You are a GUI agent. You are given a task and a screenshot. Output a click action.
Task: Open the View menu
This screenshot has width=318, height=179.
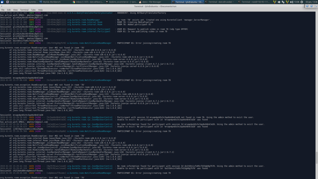point(15,10)
